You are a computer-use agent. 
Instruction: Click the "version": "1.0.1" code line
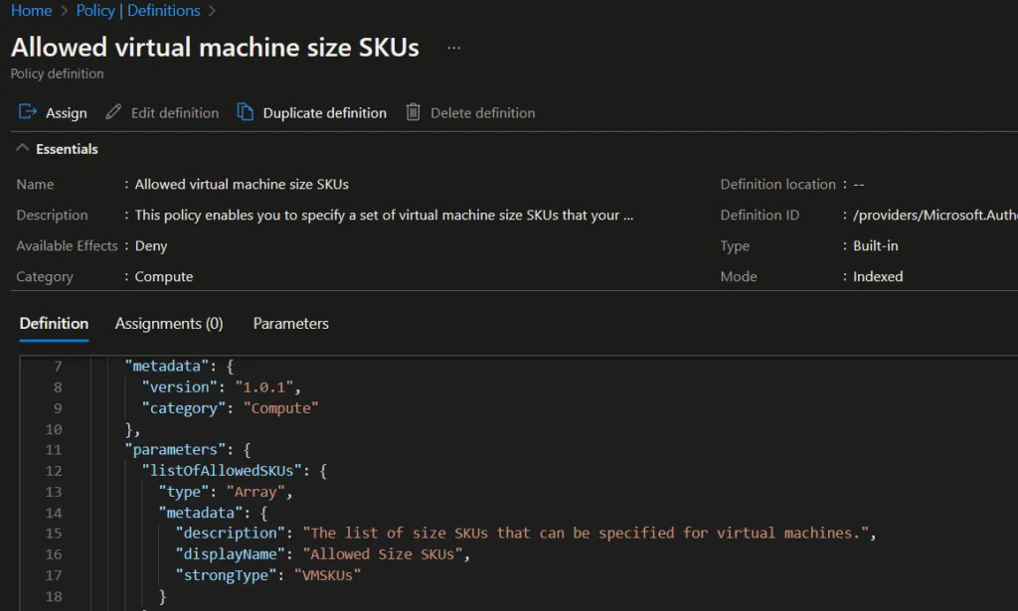tap(222, 387)
